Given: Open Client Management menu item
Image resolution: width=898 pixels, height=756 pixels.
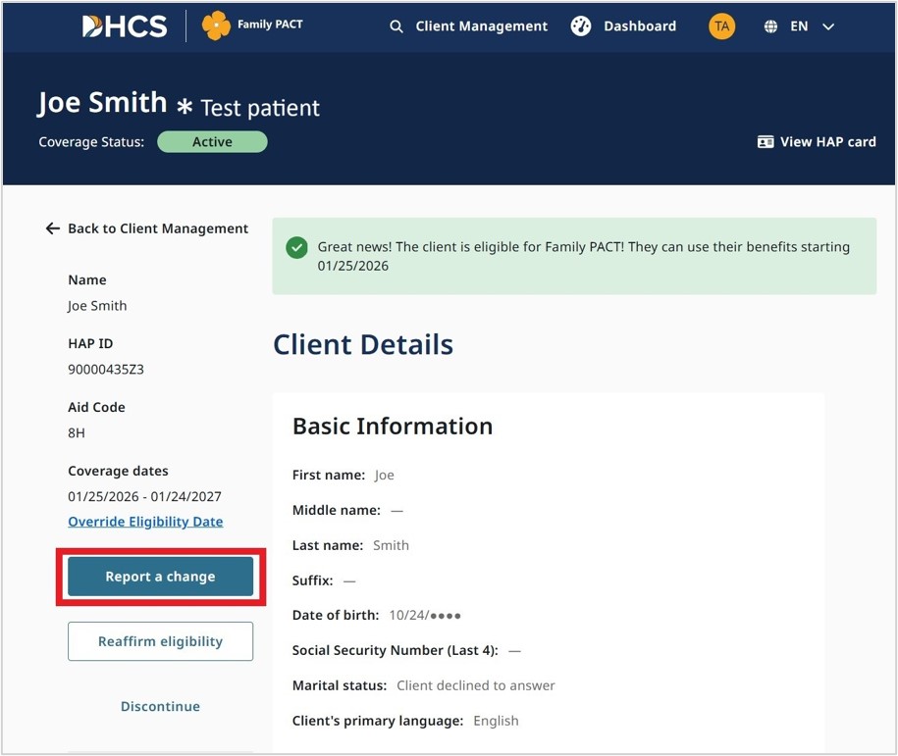Looking at the screenshot, I should 481,26.
